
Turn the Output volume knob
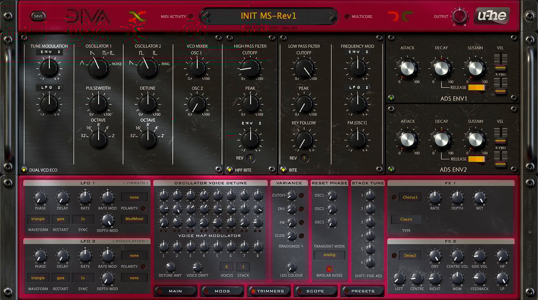(460, 16)
